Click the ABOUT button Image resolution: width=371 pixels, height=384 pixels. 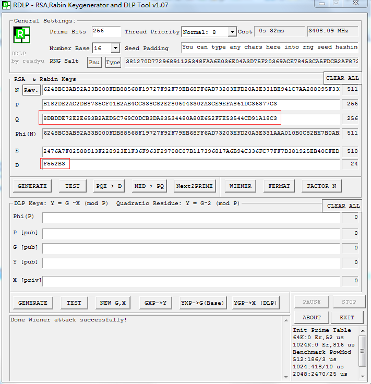click(312, 318)
